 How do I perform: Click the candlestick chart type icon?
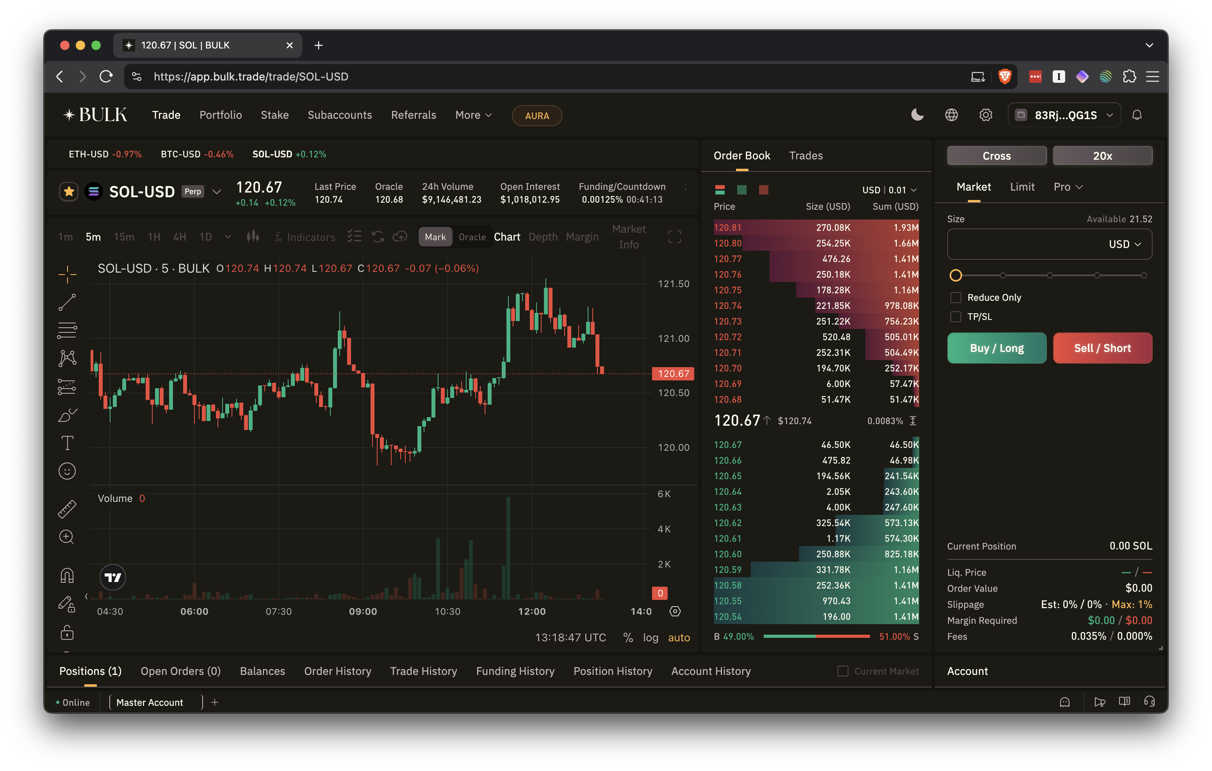coord(253,236)
